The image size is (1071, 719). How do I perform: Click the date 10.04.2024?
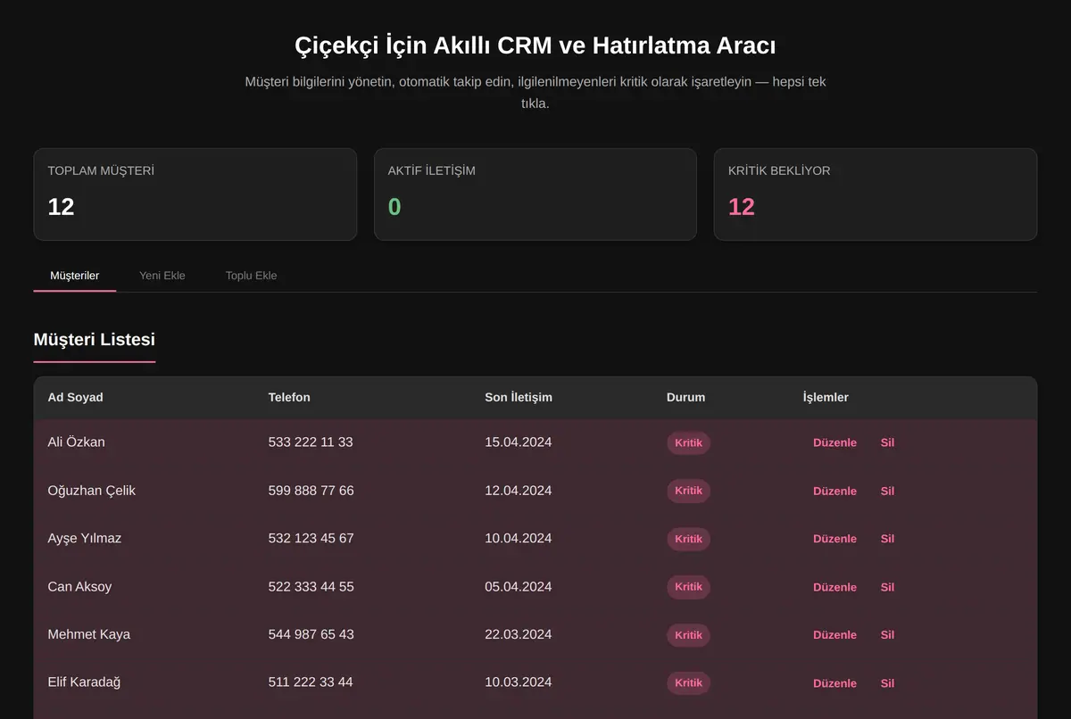[x=518, y=539]
